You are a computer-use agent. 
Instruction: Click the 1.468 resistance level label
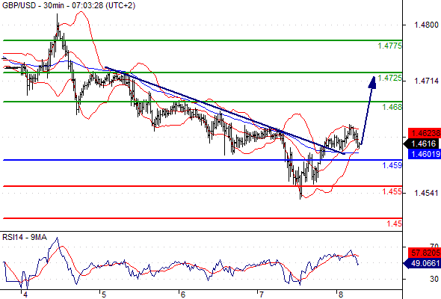pos(392,107)
